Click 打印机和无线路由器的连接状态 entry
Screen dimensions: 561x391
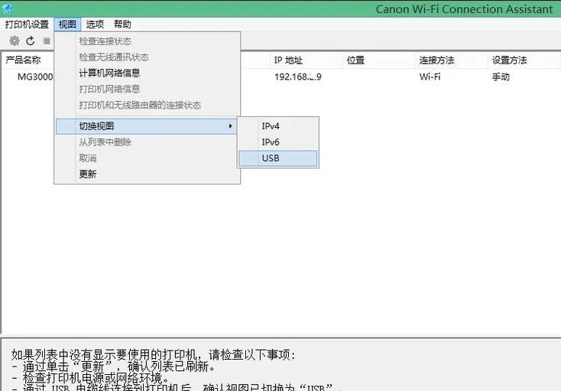click(x=148, y=106)
